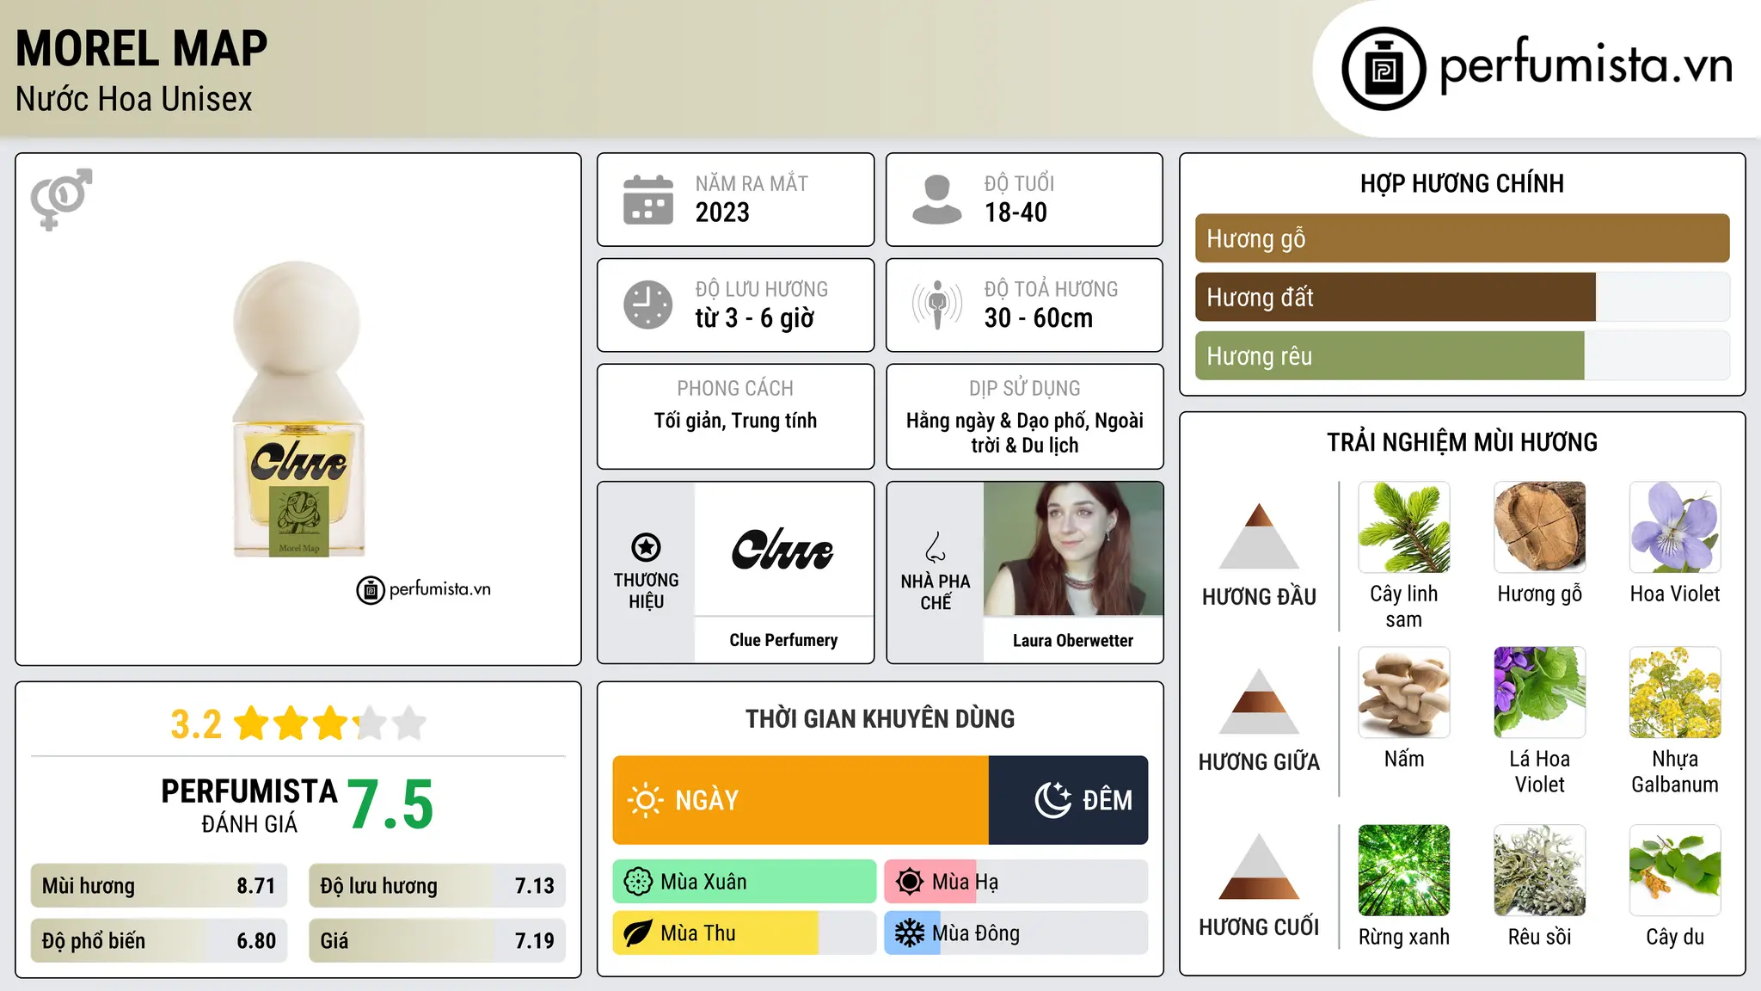Click the perfumista.vn wordmark in header
The image size is (1761, 991).
pyautogui.click(x=1586, y=65)
